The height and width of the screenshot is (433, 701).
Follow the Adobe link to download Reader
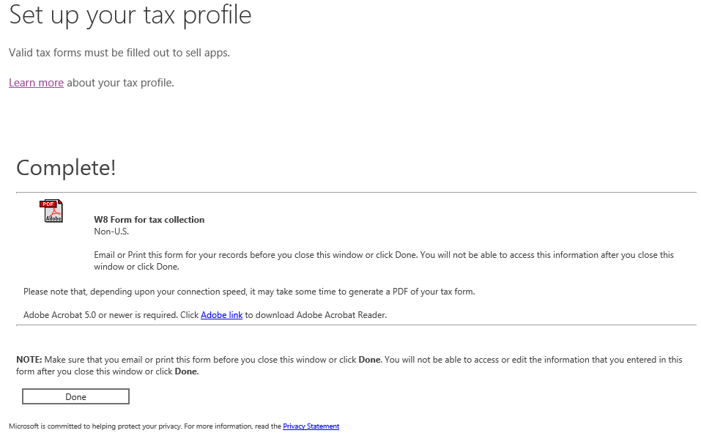(x=221, y=315)
